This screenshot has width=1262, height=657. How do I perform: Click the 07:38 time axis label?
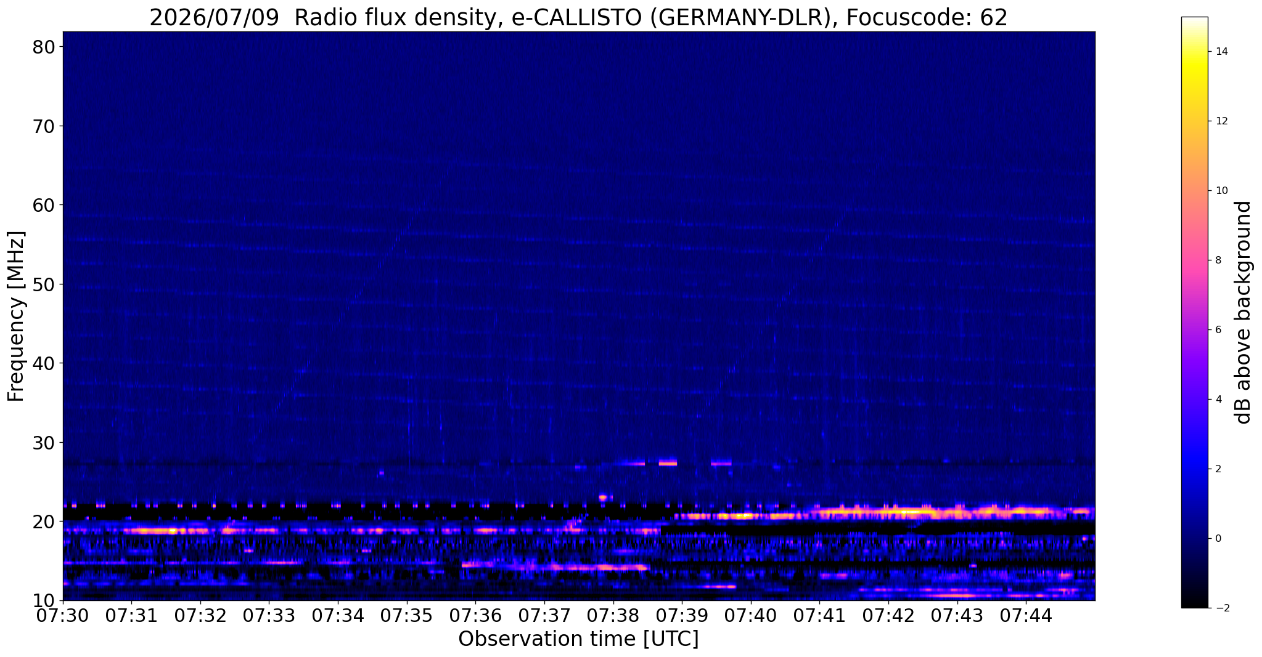[x=613, y=615]
